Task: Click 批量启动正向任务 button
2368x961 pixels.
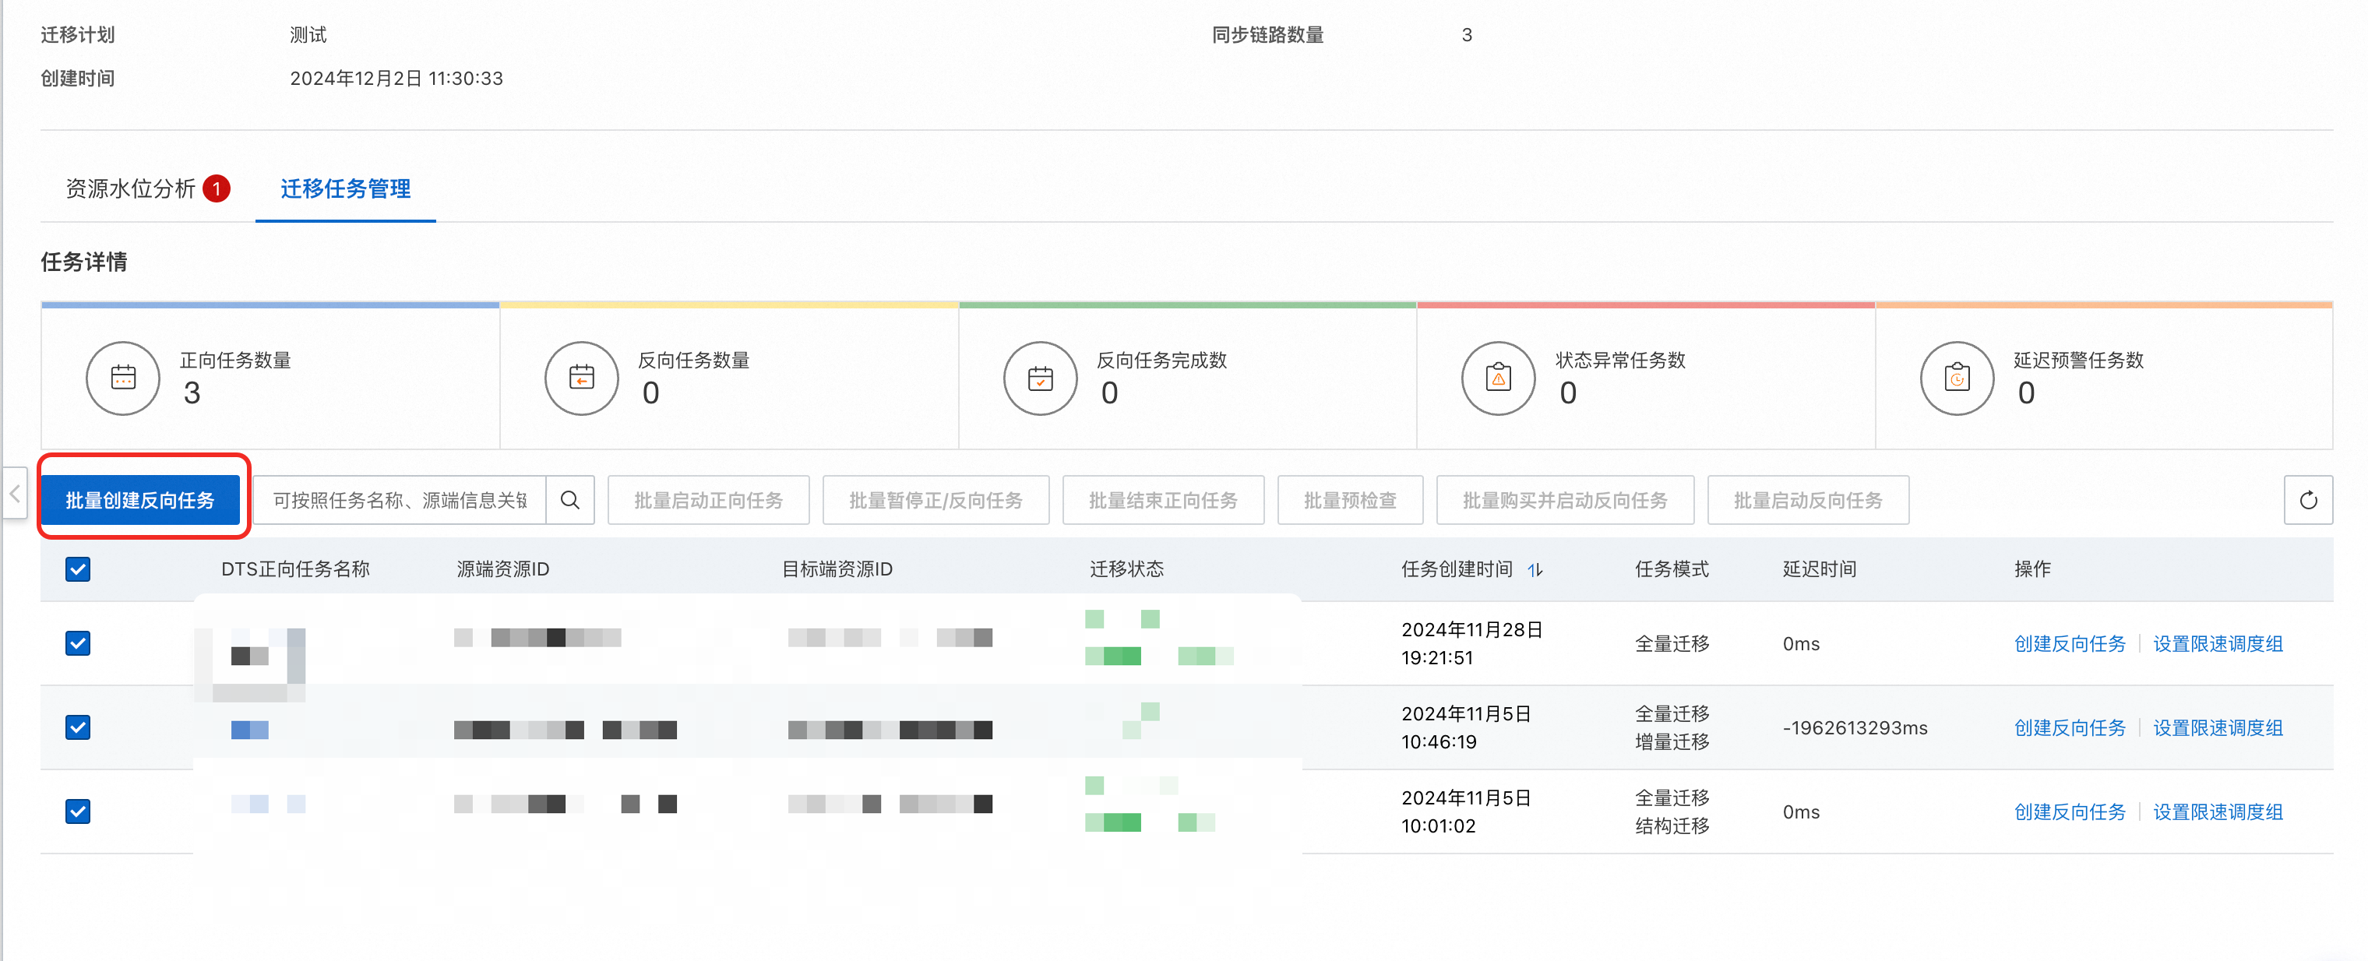Action: (x=708, y=500)
